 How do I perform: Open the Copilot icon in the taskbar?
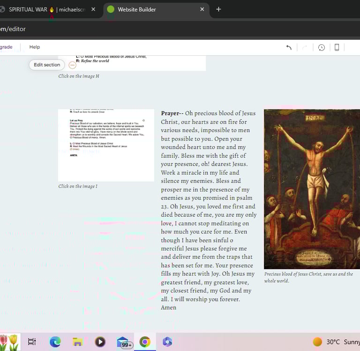[167, 342]
